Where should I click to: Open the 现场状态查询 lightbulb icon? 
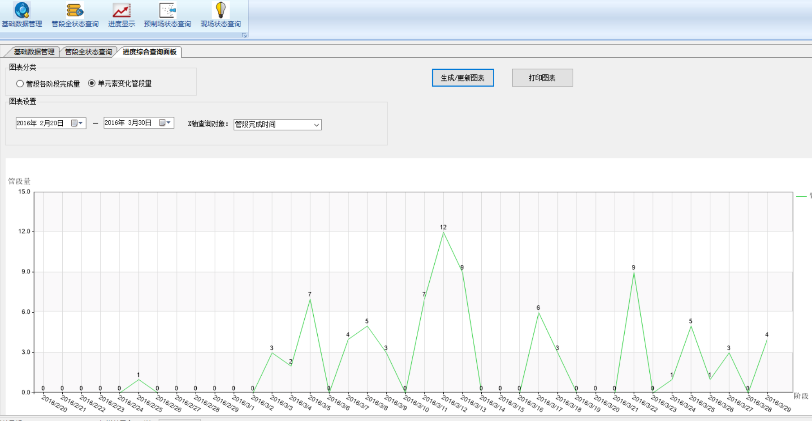220,15
